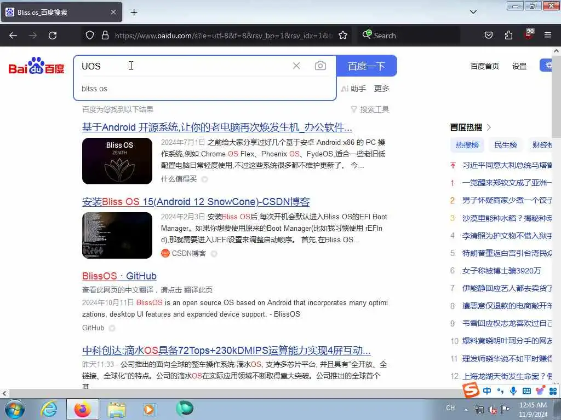Open the Sogou soft keyboard icon

point(526,391)
